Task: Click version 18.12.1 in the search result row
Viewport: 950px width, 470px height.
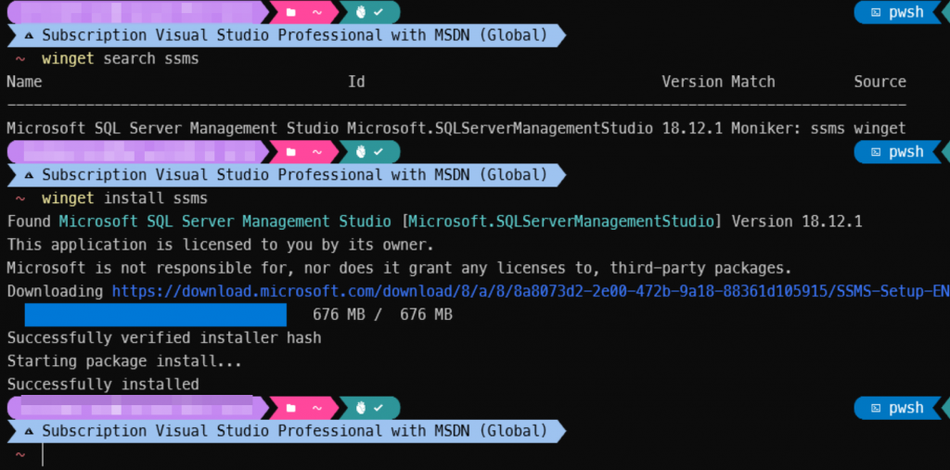Action: coord(692,129)
